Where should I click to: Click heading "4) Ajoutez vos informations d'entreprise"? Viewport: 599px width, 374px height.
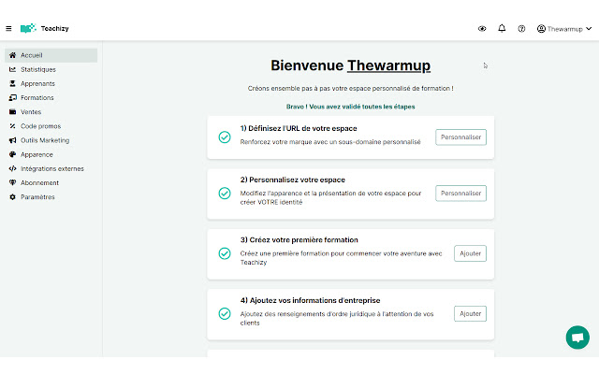pos(310,300)
